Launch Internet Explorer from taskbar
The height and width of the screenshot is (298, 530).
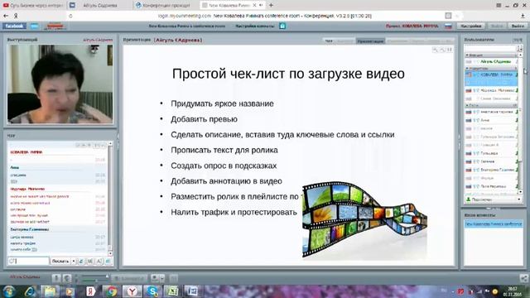click(x=31, y=291)
